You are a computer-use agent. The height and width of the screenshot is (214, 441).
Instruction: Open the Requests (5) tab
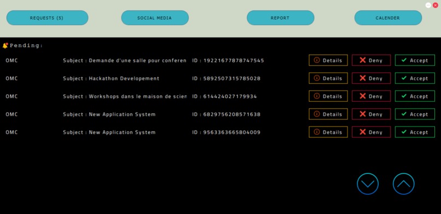[x=47, y=18]
